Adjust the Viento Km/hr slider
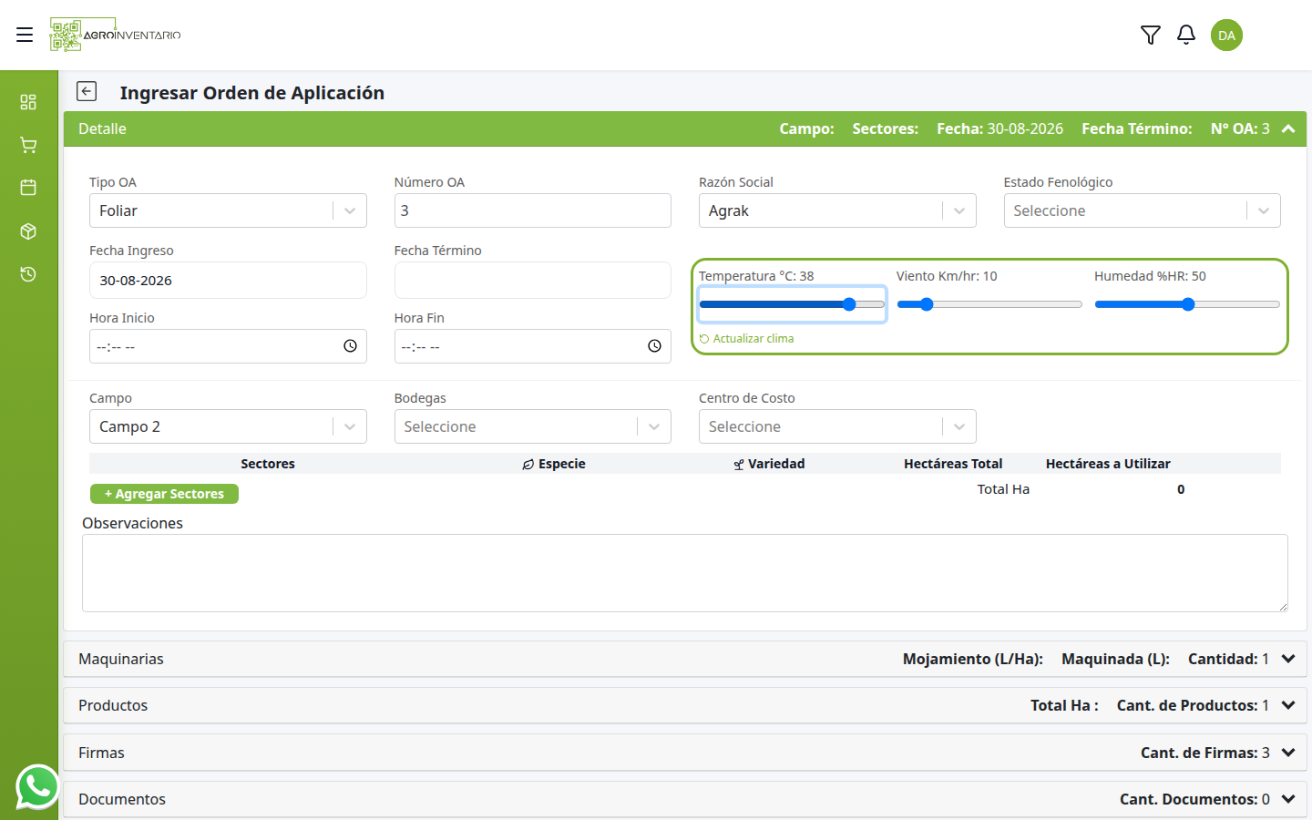This screenshot has height=820, width=1312. tap(989, 304)
